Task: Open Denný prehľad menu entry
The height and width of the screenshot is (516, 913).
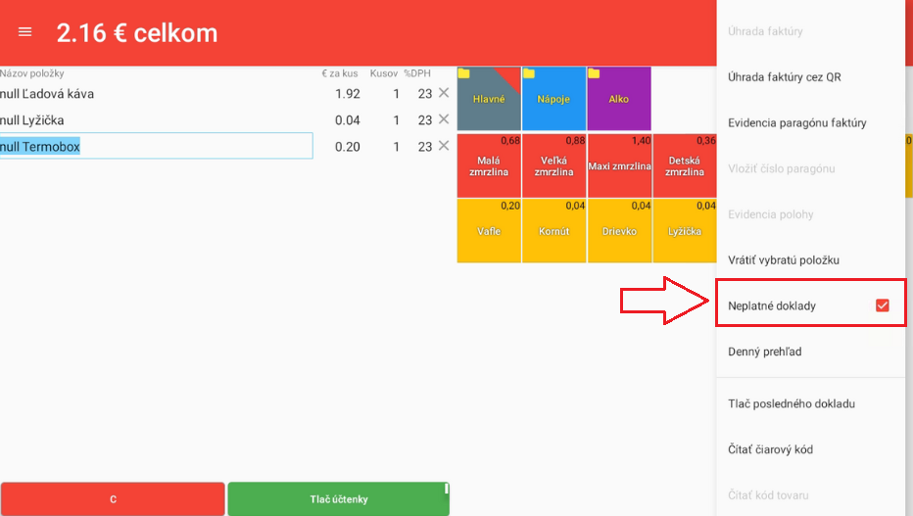Action: click(765, 352)
